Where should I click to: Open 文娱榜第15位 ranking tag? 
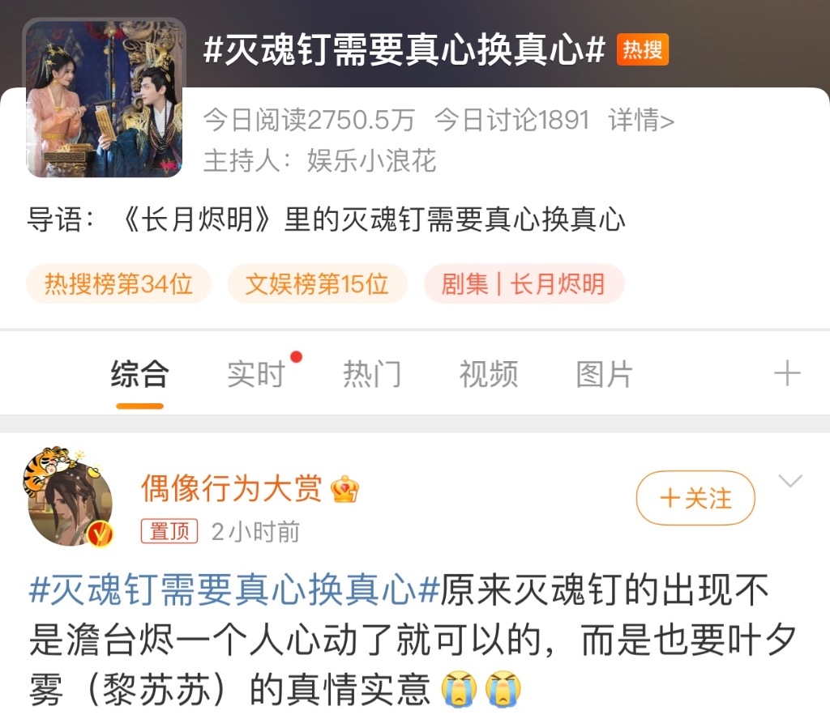[x=317, y=284]
